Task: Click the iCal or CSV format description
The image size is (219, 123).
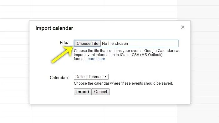Action: (118, 55)
